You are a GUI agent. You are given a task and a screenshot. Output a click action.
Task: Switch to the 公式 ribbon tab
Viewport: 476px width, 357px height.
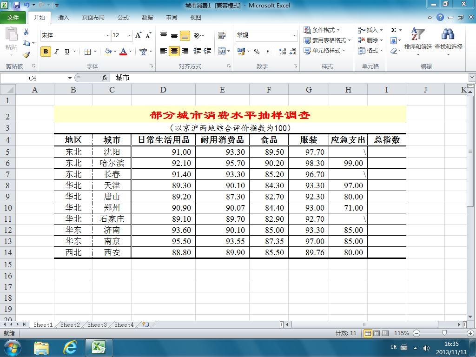(x=123, y=18)
